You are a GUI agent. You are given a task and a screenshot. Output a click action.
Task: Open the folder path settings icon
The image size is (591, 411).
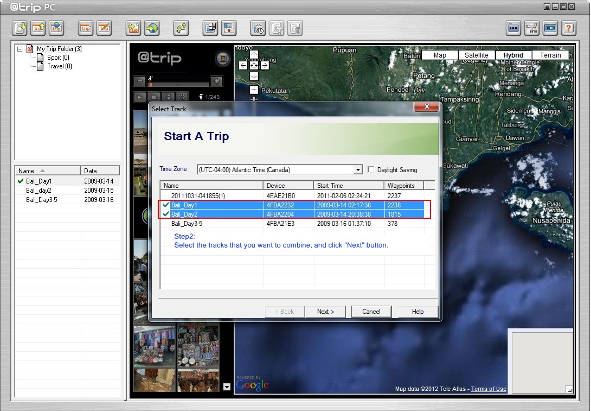point(513,28)
